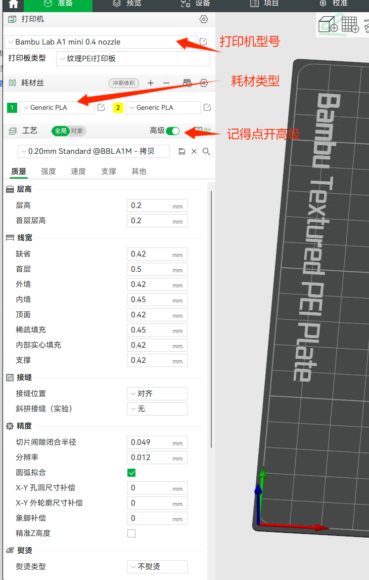Click the 象脚补偿 elephant foot field
Screen dimensions: 369x580
[157, 518]
